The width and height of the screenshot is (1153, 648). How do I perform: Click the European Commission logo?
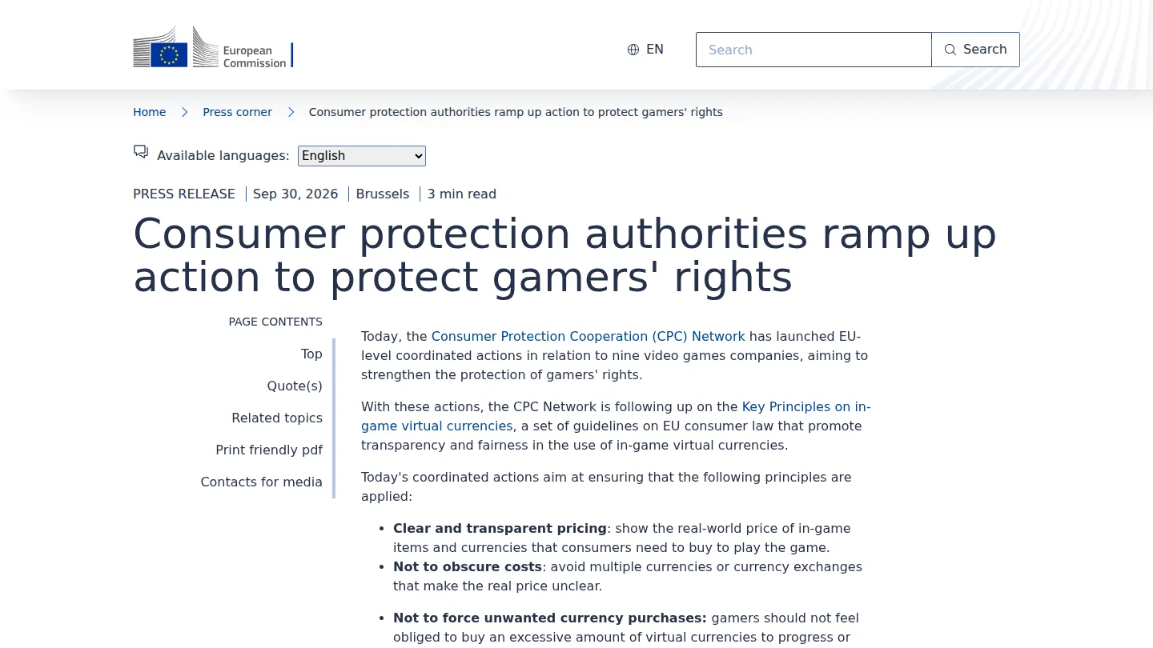coord(213,47)
